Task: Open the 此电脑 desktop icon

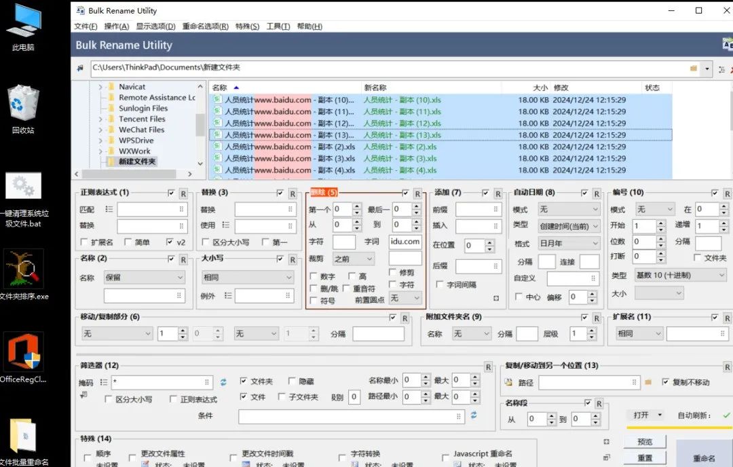Action: (x=23, y=27)
